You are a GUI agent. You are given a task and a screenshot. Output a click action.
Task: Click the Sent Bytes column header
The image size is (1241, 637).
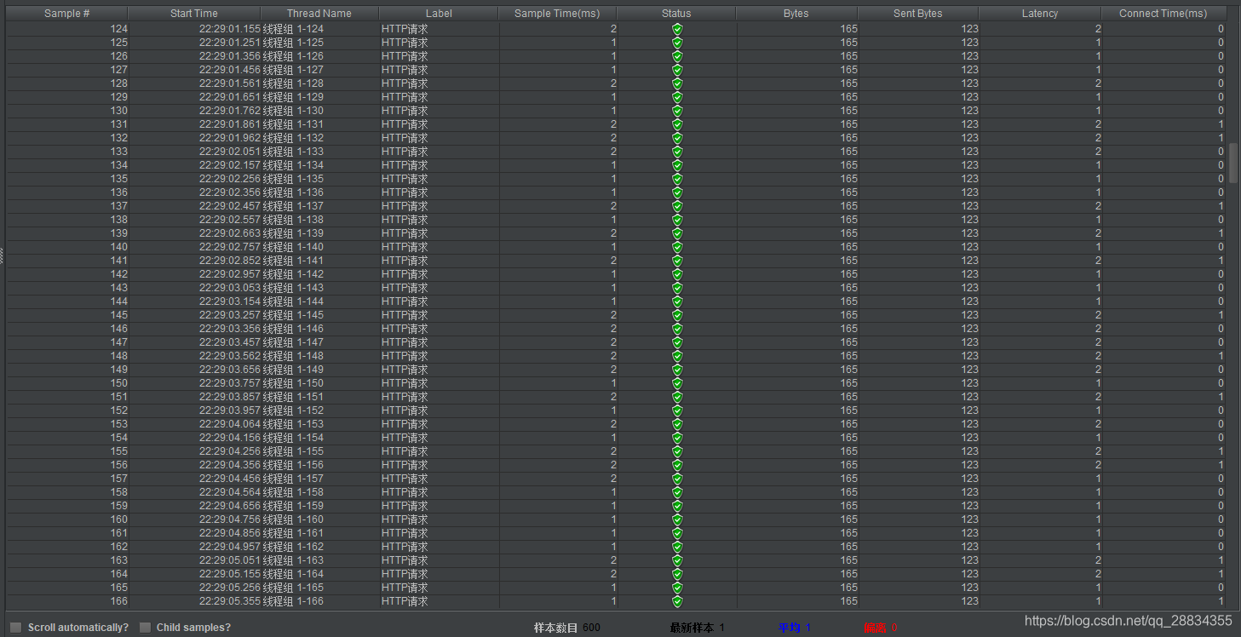(918, 14)
